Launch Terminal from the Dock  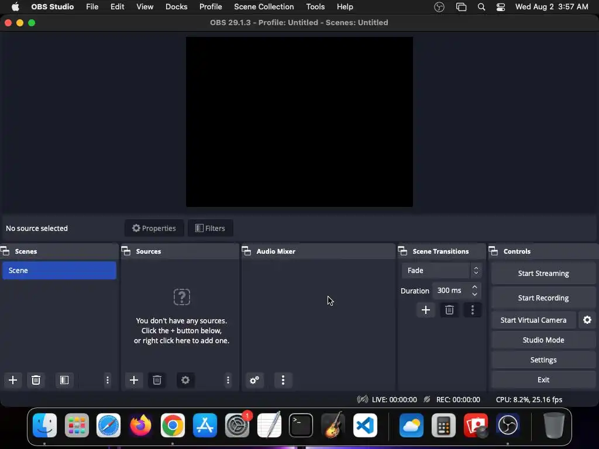pos(301,425)
